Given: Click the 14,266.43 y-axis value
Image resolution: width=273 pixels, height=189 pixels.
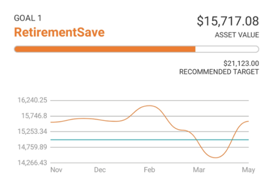Looking at the screenshot, I should pyautogui.click(x=32, y=163).
